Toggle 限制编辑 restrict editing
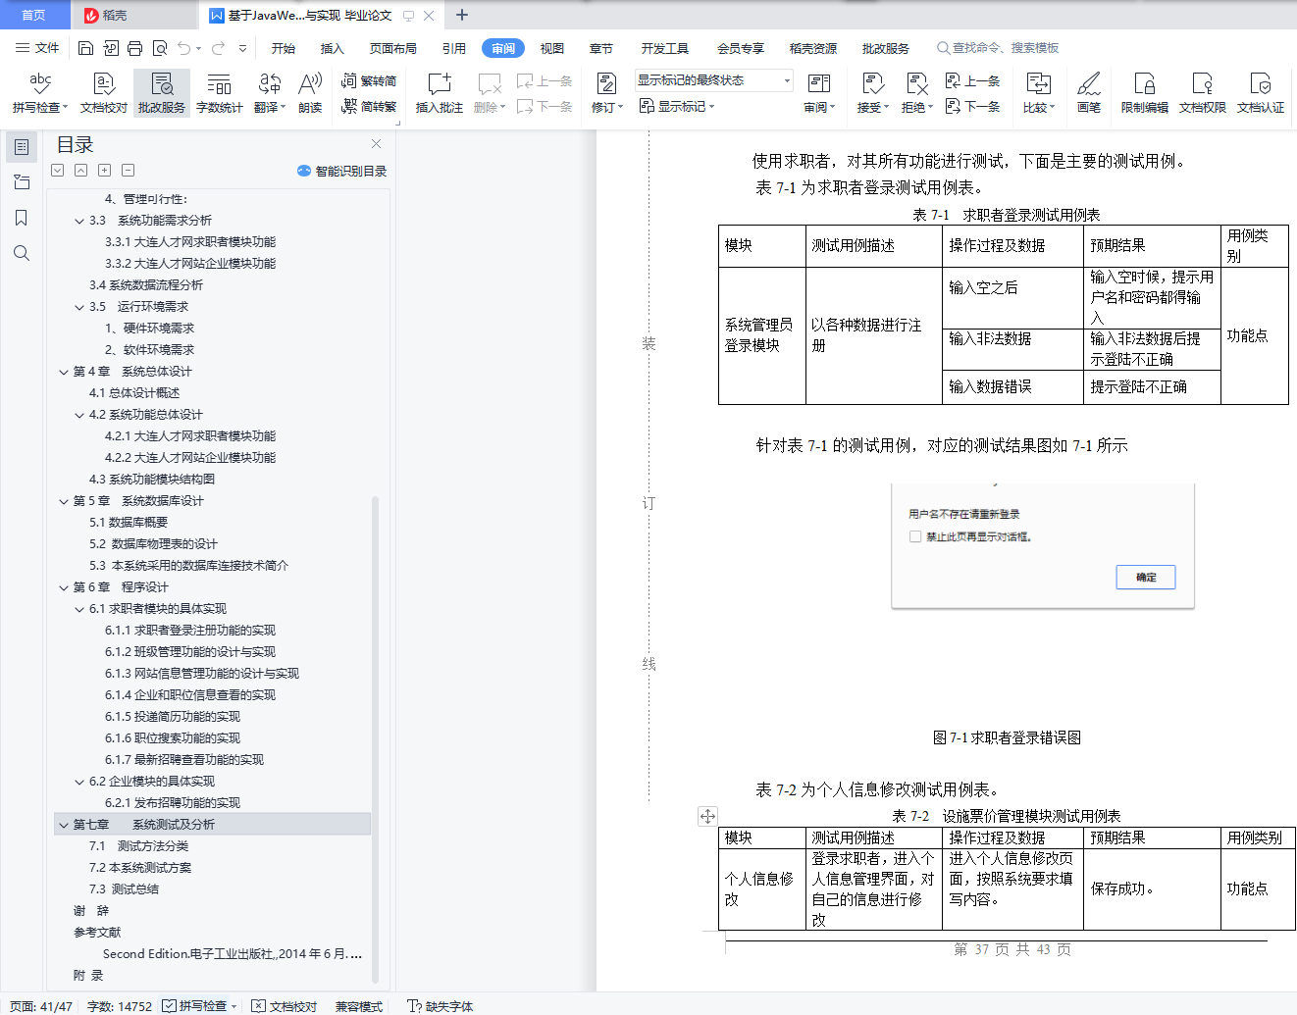This screenshot has height=1015, width=1297. coord(1145,93)
